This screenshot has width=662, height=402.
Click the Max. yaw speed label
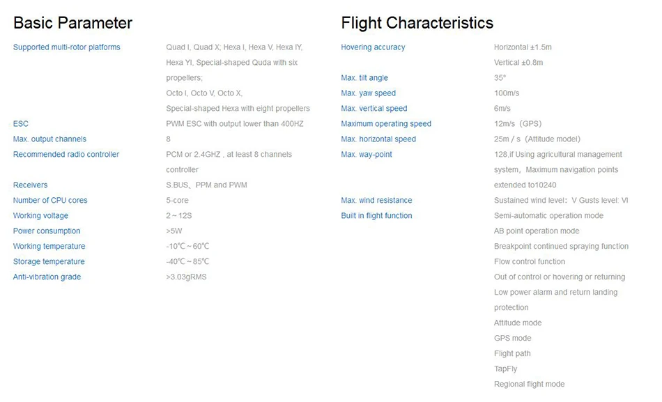(369, 93)
